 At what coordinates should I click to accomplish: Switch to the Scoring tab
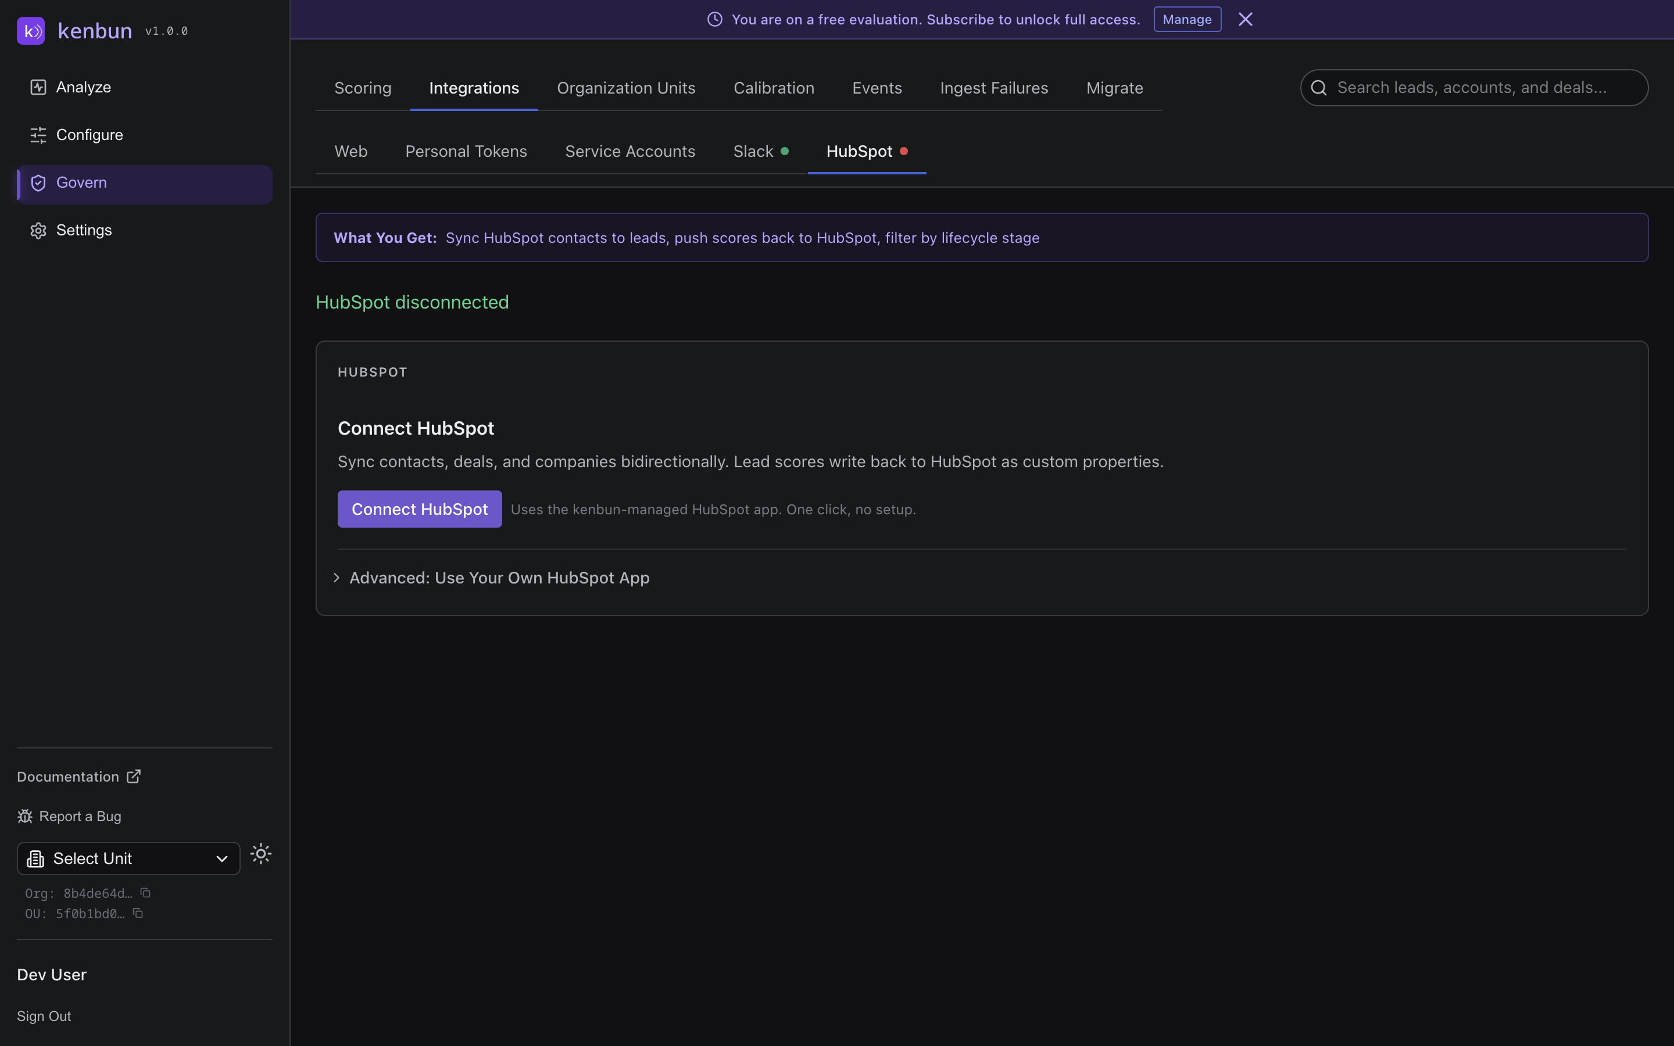[363, 88]
